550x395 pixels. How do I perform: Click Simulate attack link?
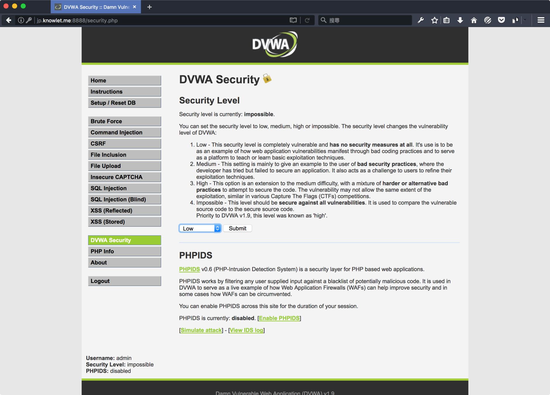(201, 330)
